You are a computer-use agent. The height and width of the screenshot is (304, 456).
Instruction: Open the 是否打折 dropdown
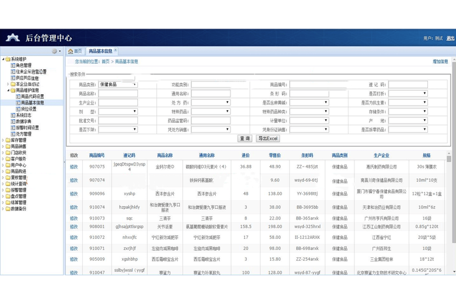click(408, 94)
